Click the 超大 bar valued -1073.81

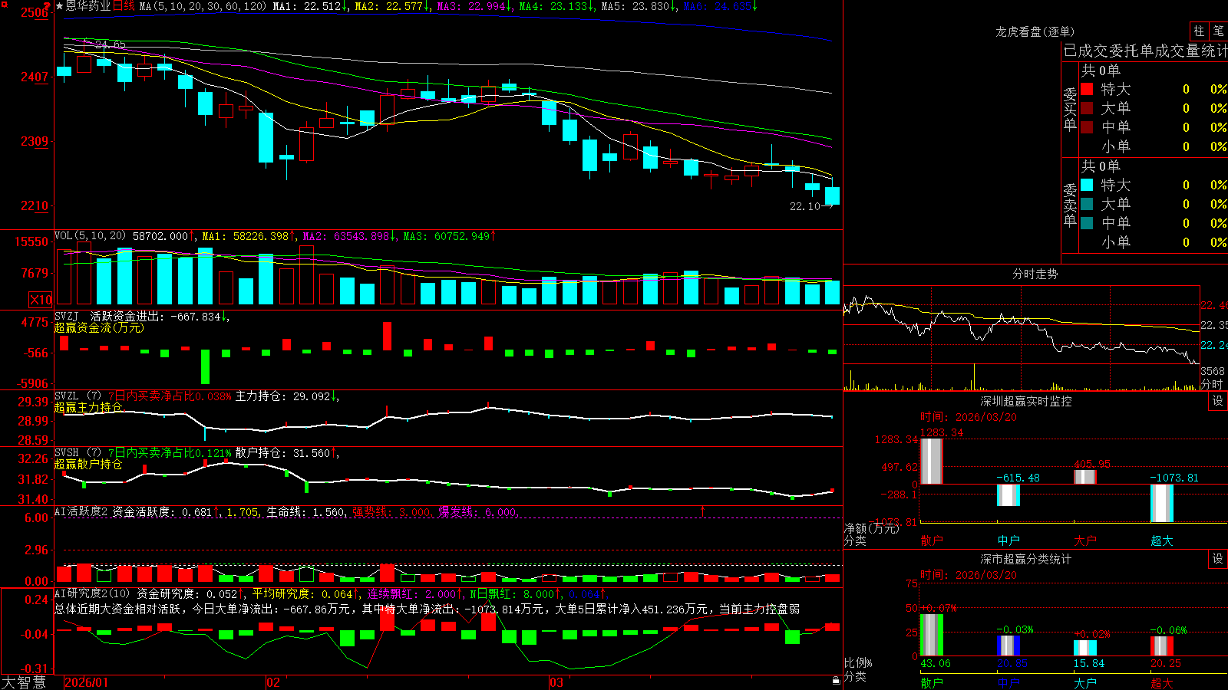point(1161,503)
